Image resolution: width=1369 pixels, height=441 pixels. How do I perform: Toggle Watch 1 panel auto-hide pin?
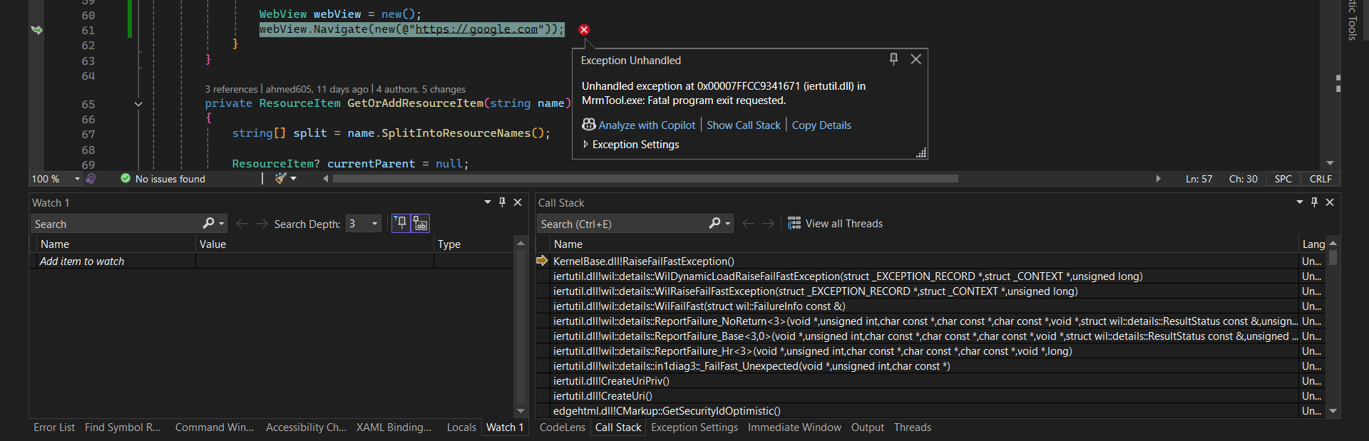point(502,202)
